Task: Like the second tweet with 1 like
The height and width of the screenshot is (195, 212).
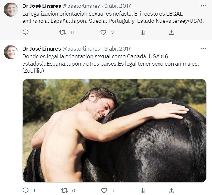Action: (x=104, y=191)
